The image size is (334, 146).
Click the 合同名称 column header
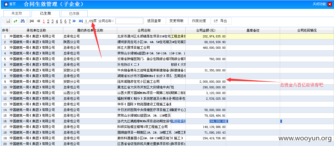[144, 30]
